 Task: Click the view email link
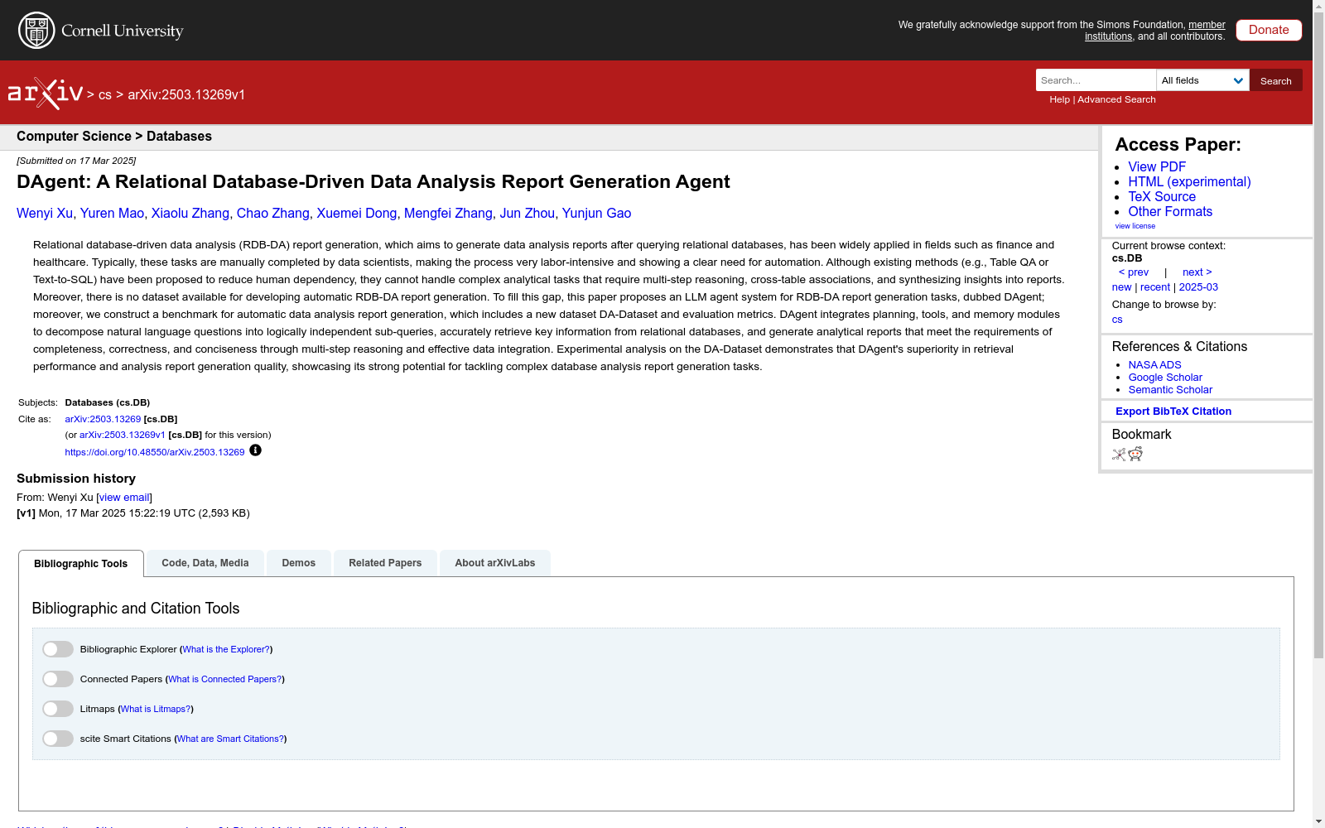[124, 498]
